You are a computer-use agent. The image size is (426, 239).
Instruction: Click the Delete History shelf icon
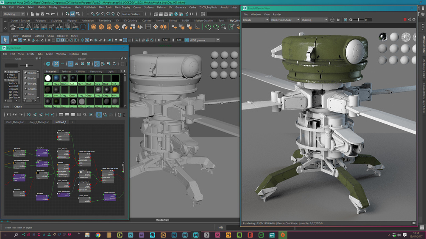pos(28,27)
